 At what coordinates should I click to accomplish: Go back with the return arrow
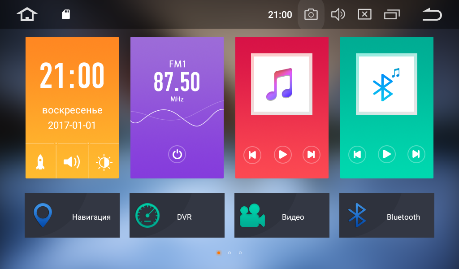click(x=432, y=15)
